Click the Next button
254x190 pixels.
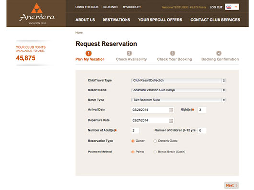coord(231,185)
